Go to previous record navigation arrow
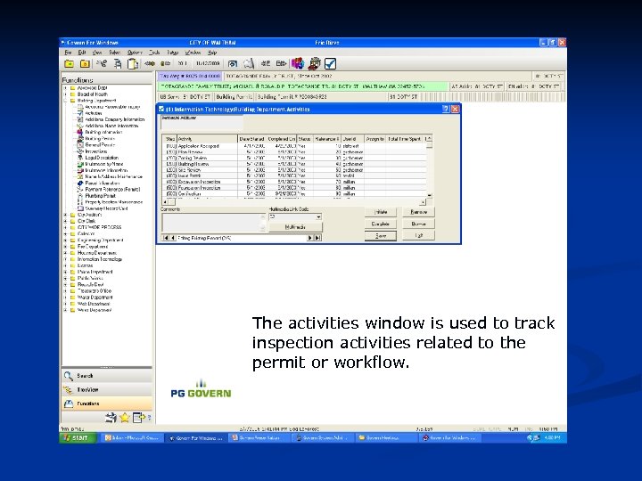Viewport: 642px width, 481px height. coord(172,238)
